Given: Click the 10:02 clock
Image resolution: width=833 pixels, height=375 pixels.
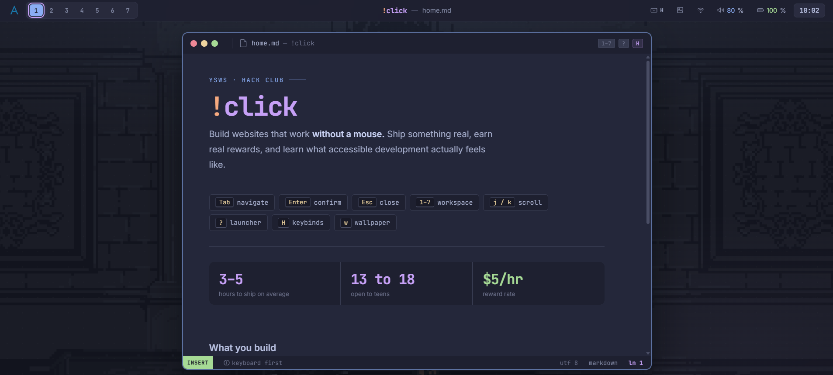Looking at the screenshot, I should pos(809,10).
